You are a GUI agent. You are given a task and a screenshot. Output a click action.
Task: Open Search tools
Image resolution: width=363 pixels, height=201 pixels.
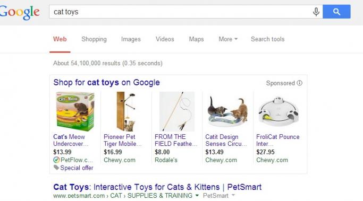pos(268,39)
